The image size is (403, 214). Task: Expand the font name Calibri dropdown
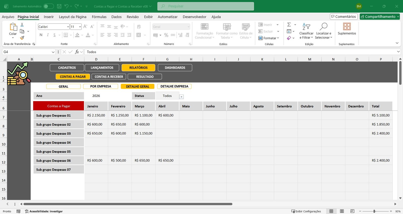click(68, 27)
